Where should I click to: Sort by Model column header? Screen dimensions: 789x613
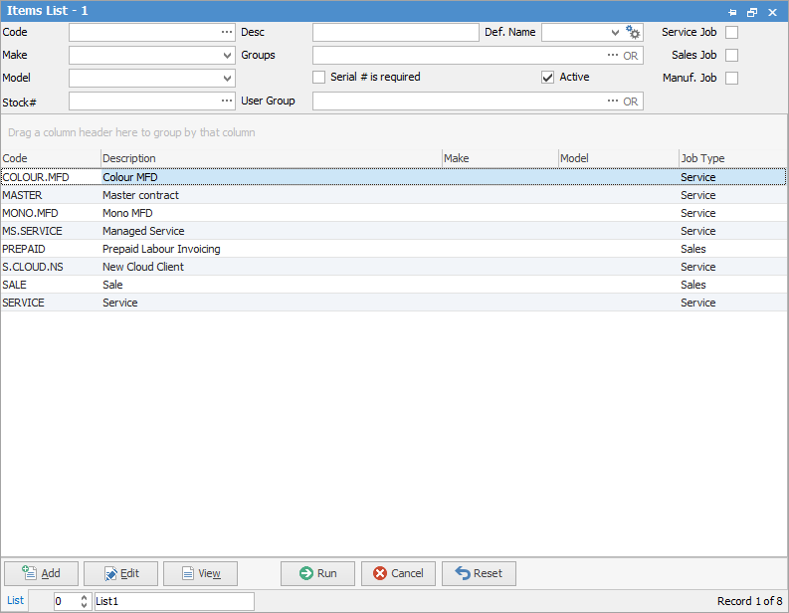pyautogui.click(x=619, y=158)
